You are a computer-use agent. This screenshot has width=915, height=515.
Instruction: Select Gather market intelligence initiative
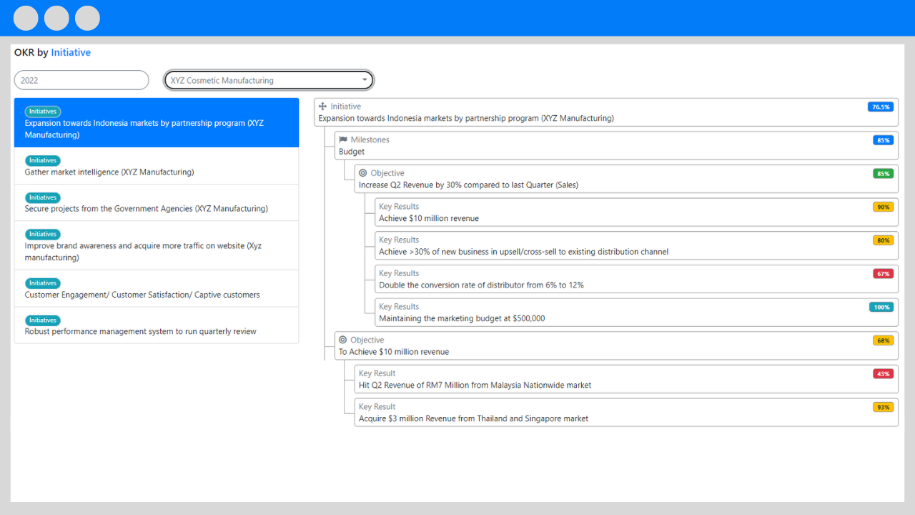click(x=109, y=172)
